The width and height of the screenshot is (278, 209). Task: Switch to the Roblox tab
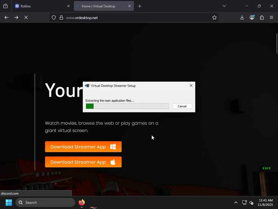coord(42,6)
